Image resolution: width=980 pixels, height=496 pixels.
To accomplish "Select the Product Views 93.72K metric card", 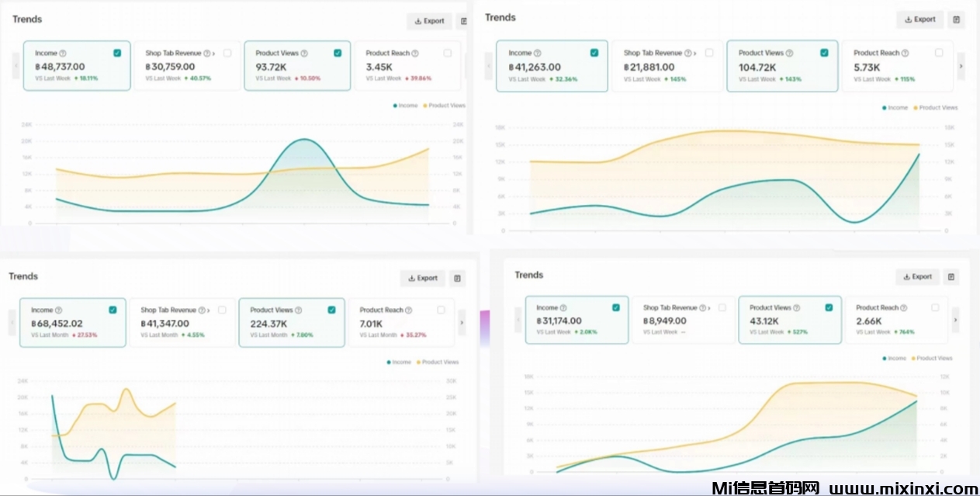I will point(299,66).
